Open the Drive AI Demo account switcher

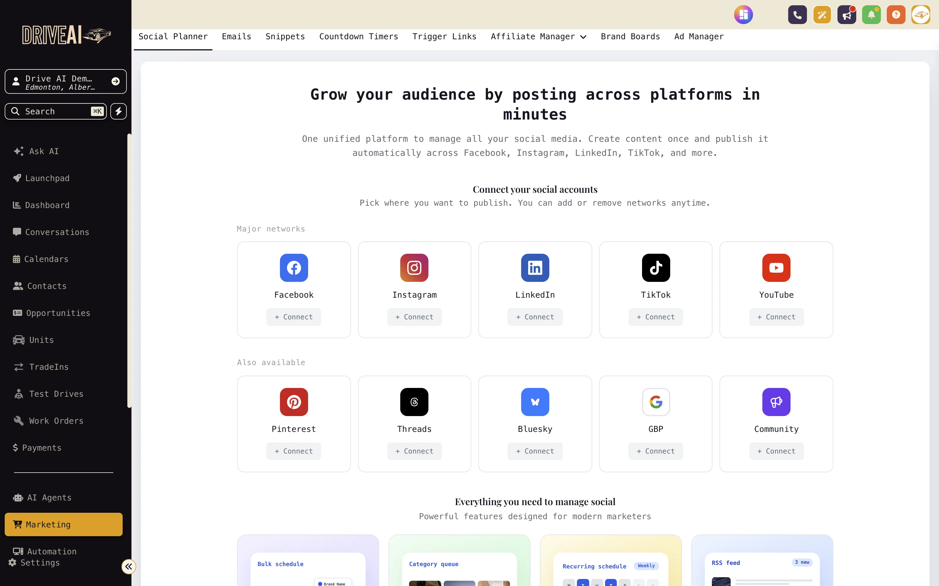pyautogui.click(x=65, y=81)
